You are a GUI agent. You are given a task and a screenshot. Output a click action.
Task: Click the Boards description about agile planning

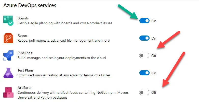click(x=65, y=23)
